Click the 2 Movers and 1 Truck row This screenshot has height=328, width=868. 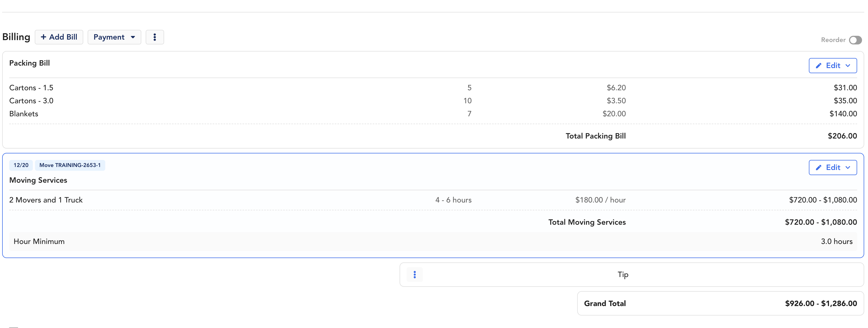[46, 200]
